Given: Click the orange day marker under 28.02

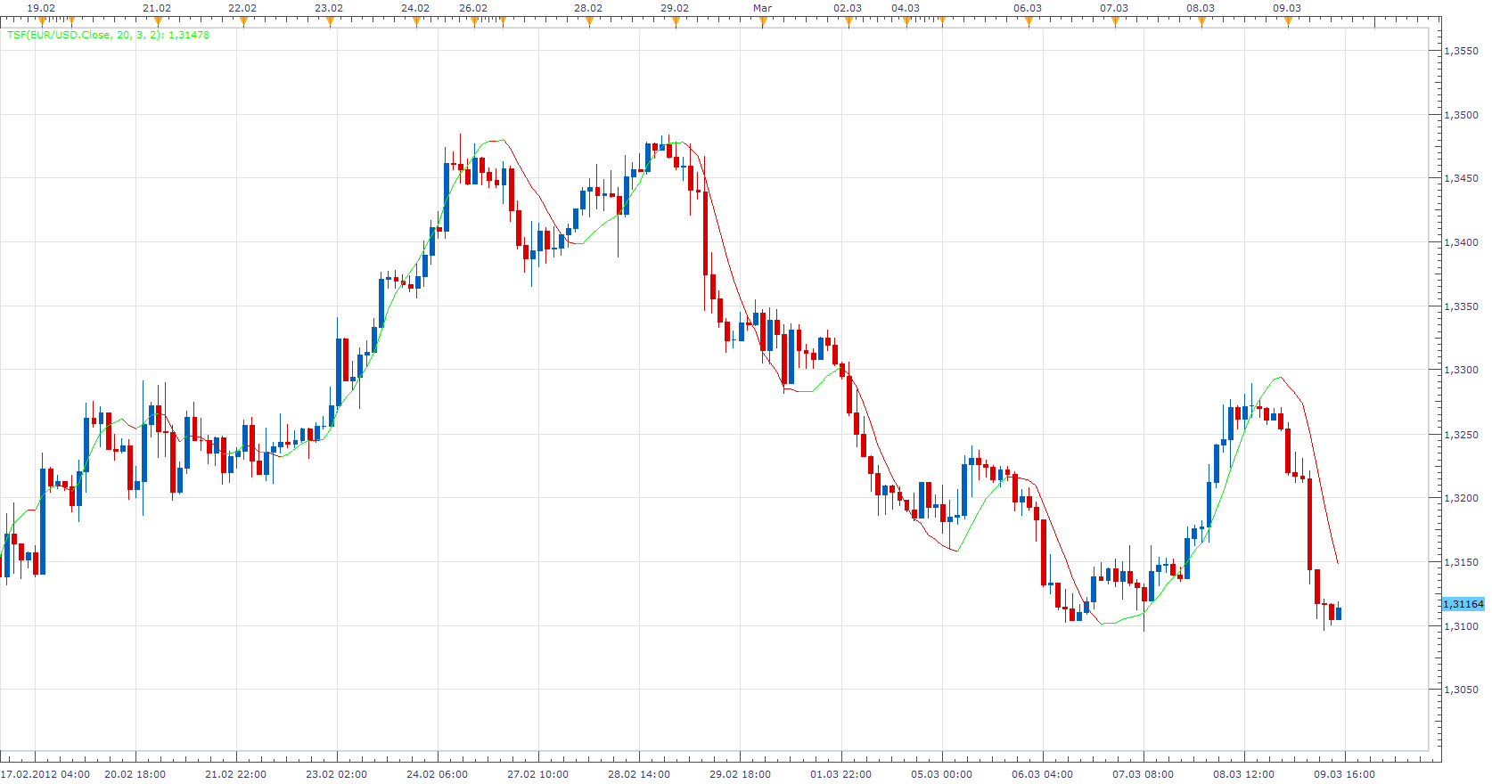Looking at the screenshot, I should 589,21.
